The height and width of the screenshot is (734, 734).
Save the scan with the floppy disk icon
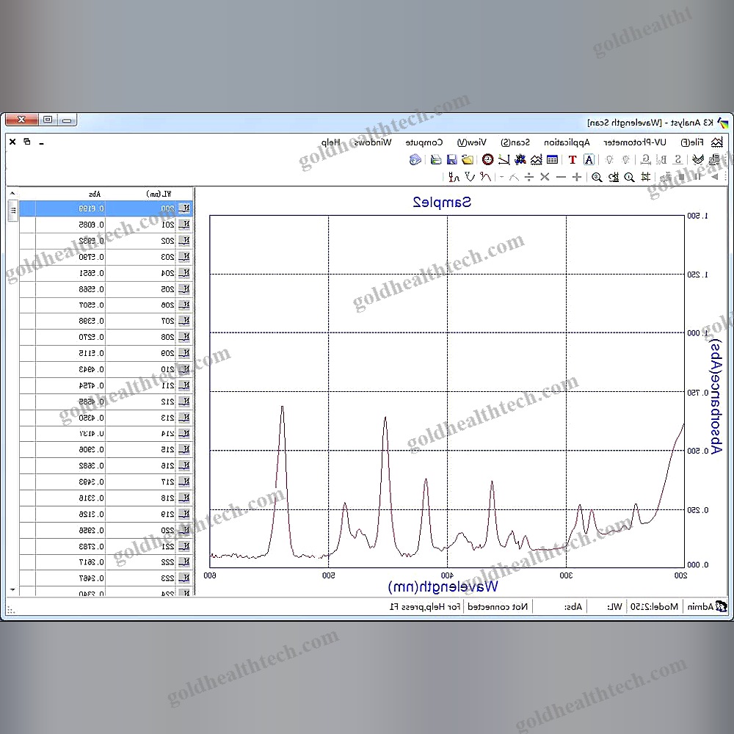[451, 159]
